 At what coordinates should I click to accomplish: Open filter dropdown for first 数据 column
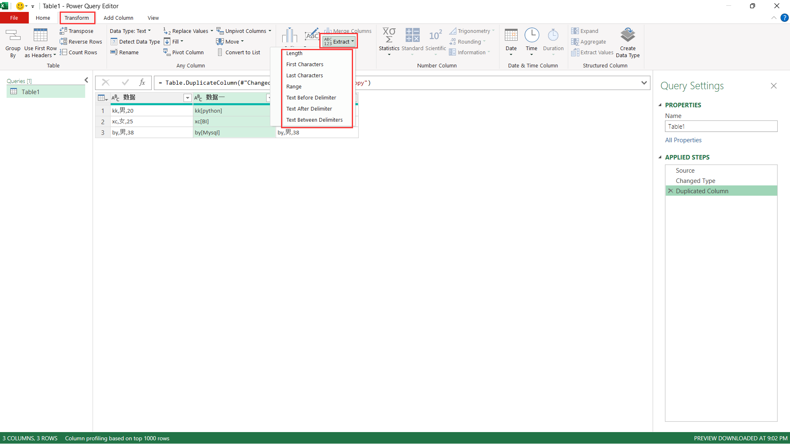pyautogui.click(x=187, y=97)
